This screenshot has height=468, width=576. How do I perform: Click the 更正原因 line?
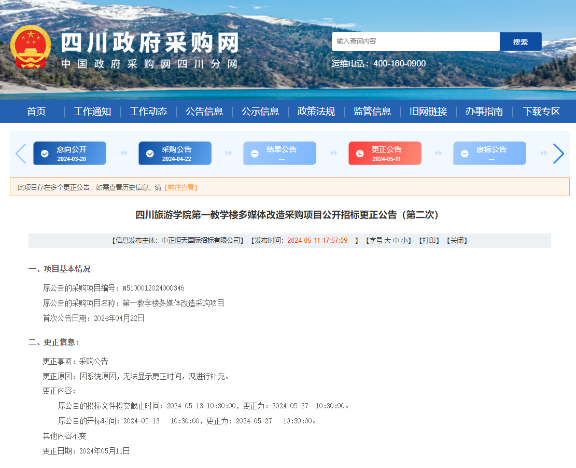coord(137,377)
